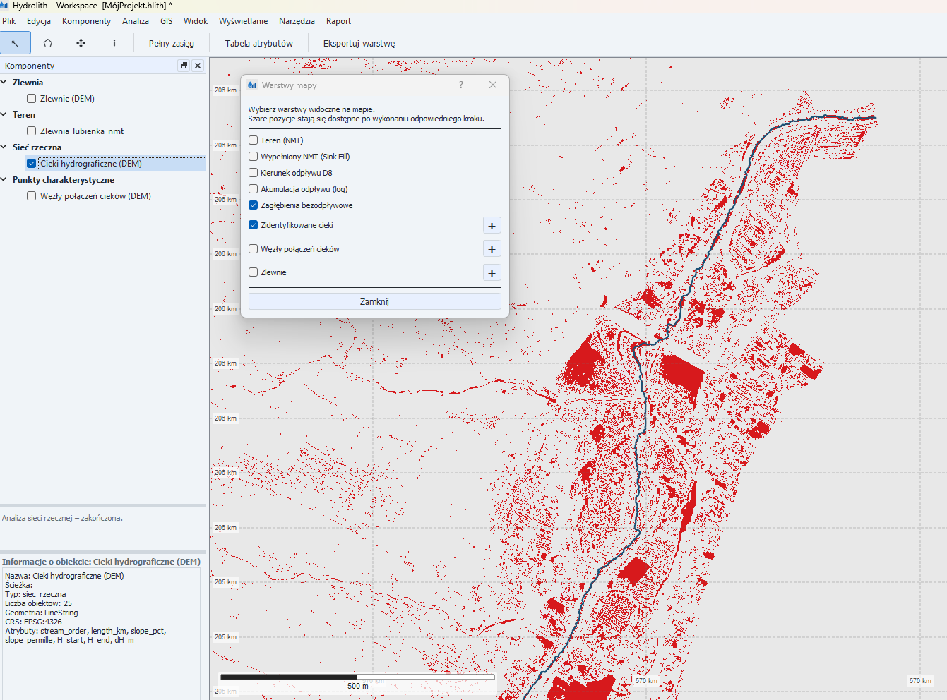This screenshot has width=947, height=700.
Task: Collapse the Sieć rzeczna group
Action: click(x=4, y=147)
